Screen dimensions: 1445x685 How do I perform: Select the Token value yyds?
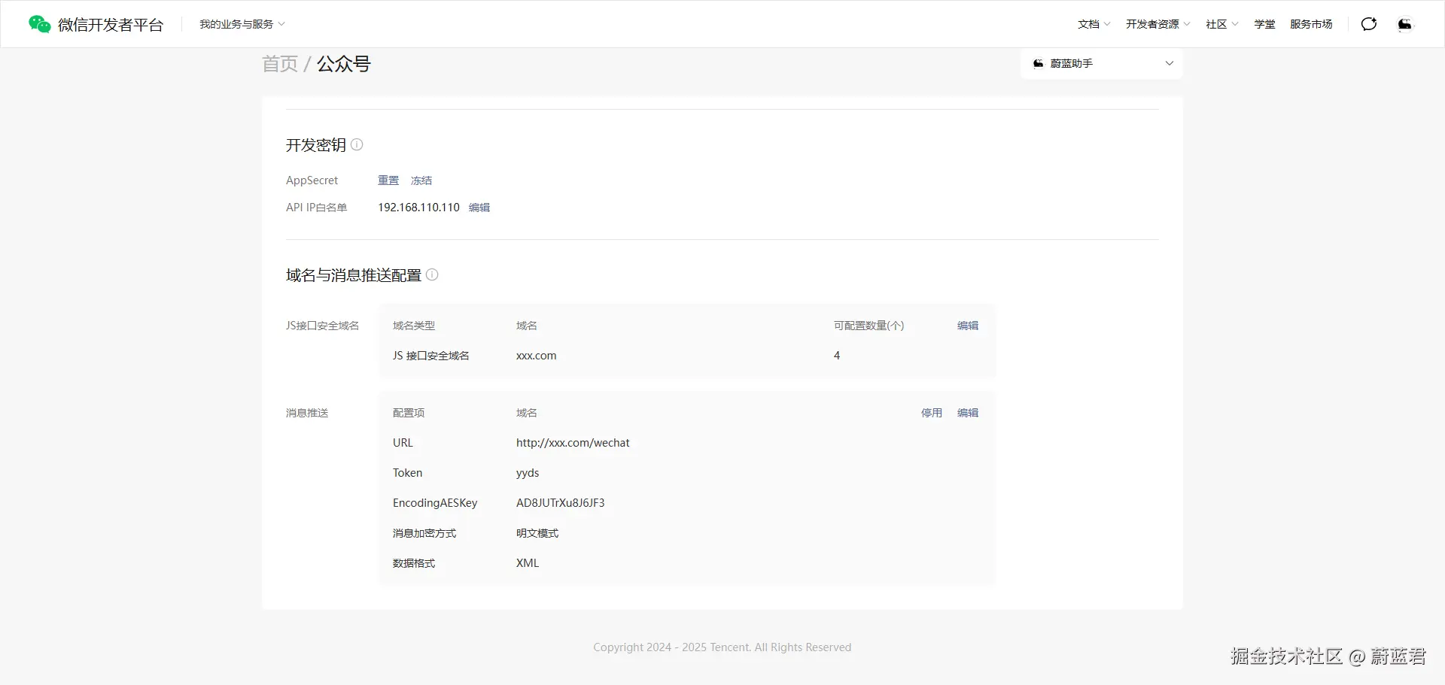pyautogui.click(x=528, y=473)
